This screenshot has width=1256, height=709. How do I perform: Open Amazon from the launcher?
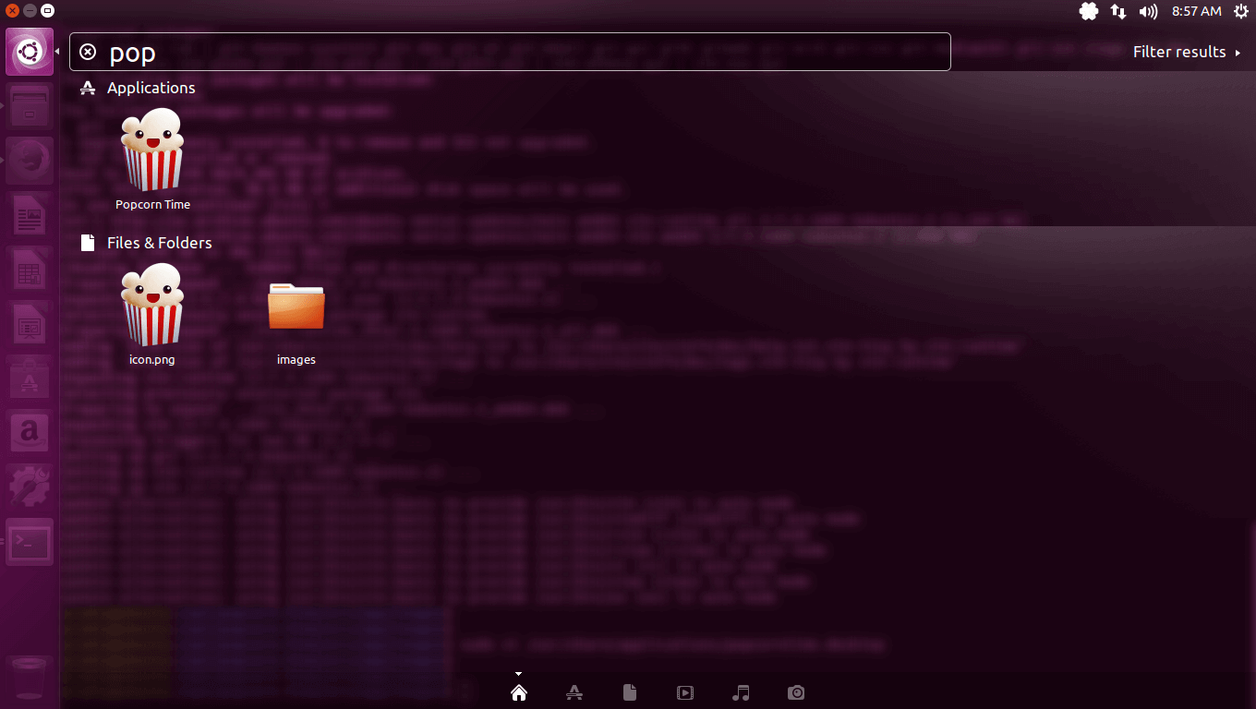tap(30, 434)
